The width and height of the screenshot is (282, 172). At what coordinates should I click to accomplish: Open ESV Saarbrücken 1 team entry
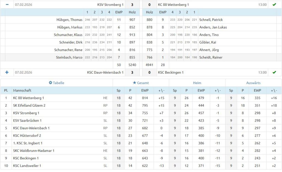(x=27, y=120)
